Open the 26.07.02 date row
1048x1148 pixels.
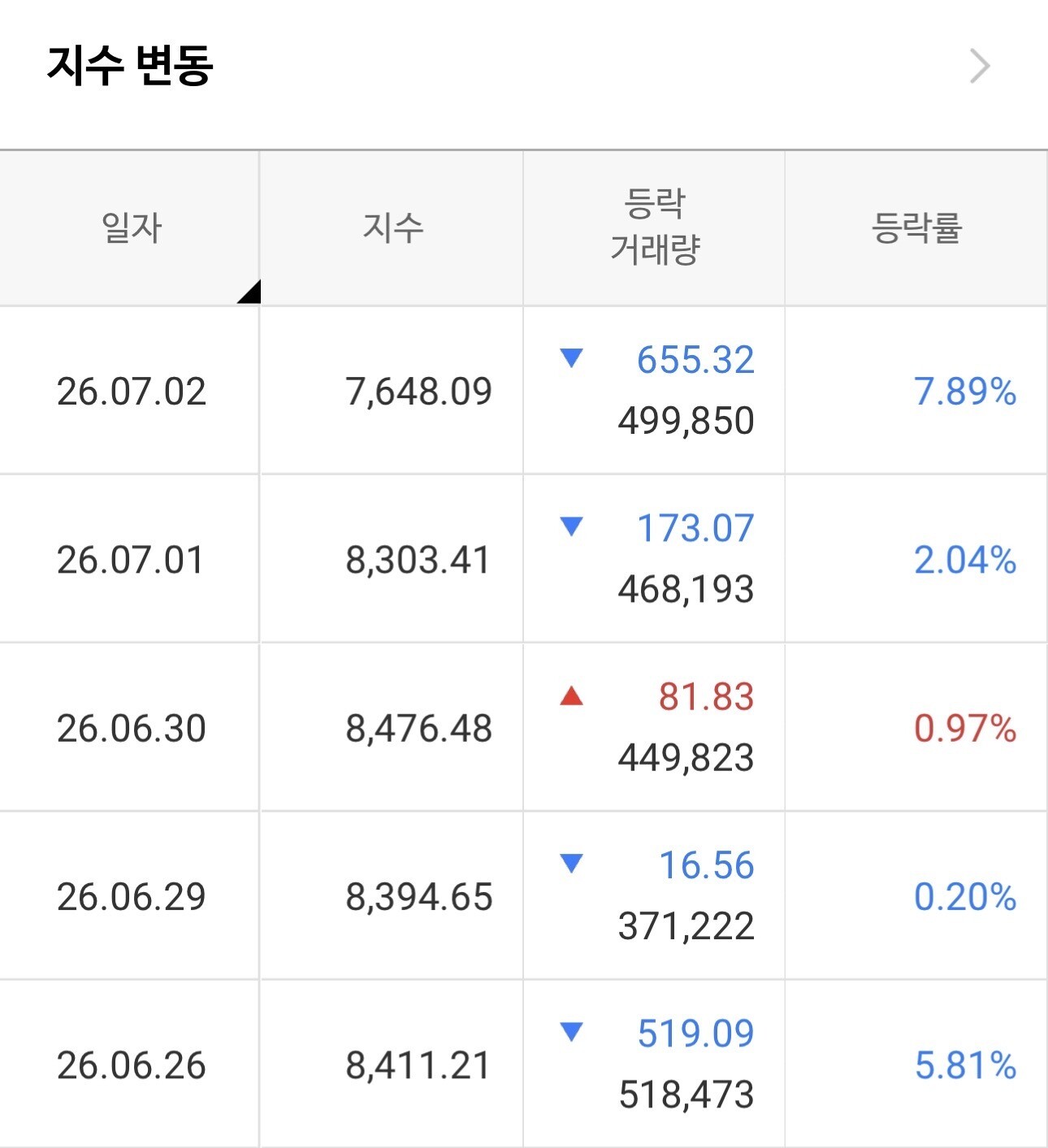click(x=523, y=391)
